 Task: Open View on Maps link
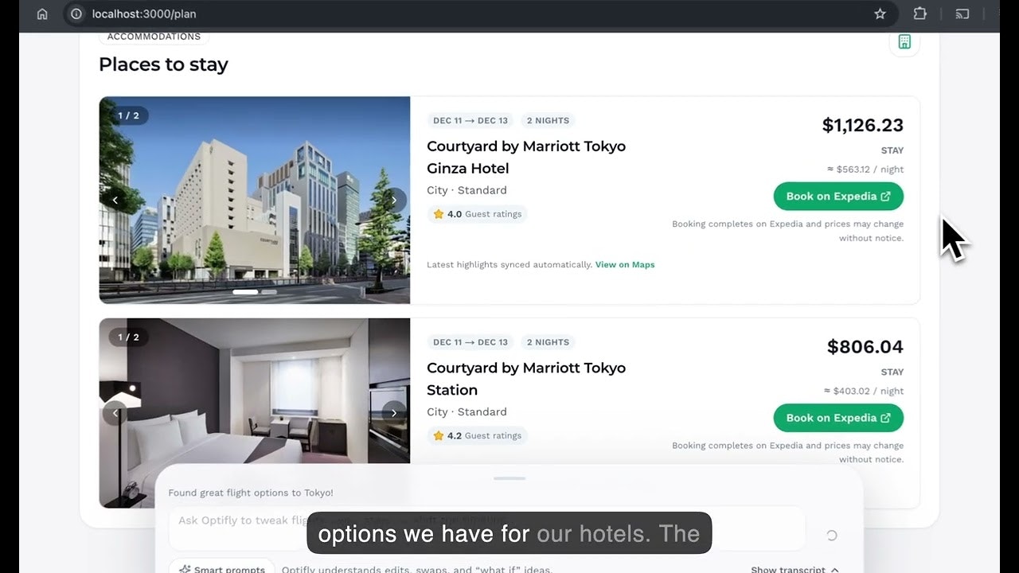[x=625, y=265]
